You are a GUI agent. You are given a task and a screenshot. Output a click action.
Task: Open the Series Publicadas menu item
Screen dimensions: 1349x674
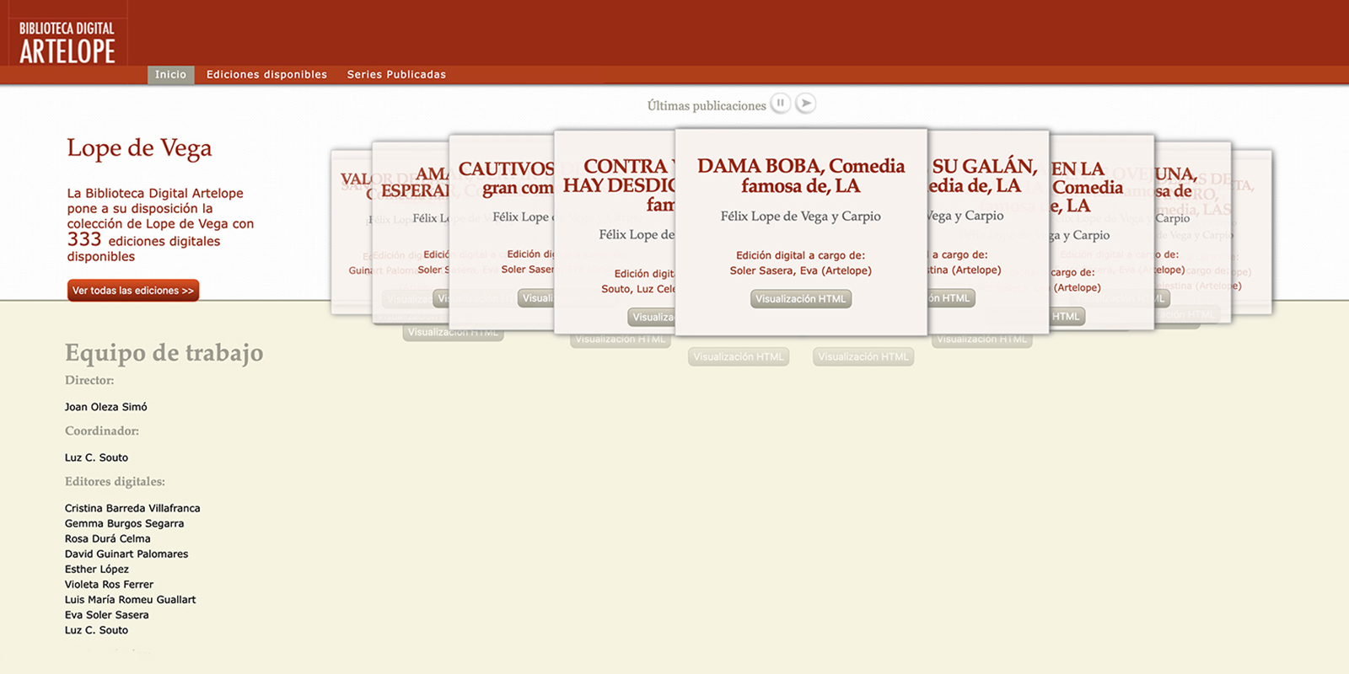point(396,75)
